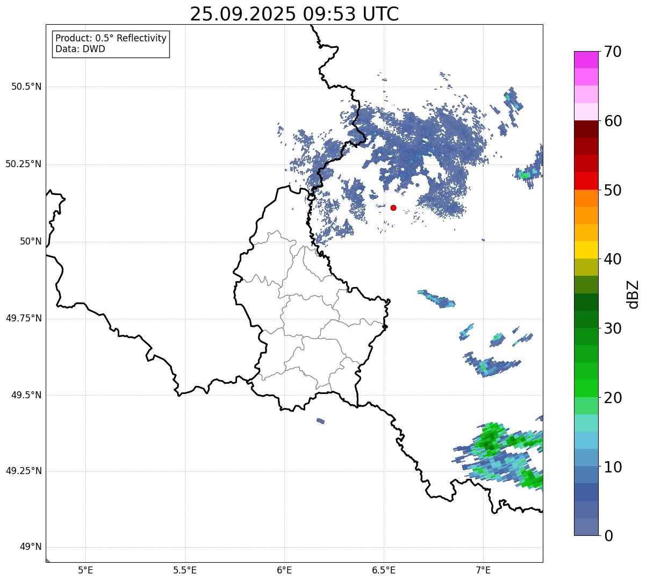Click the 49.75°N latitude label
This screenshot has height=581, width=646.
[x=24, y=318]
